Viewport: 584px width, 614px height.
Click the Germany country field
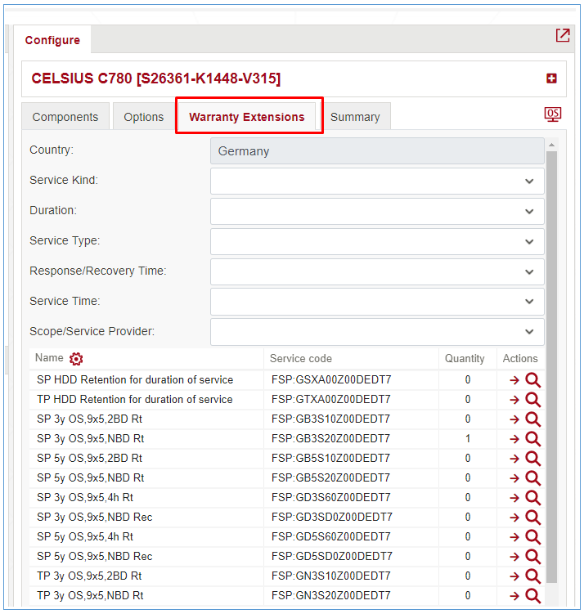coord(377,150)
